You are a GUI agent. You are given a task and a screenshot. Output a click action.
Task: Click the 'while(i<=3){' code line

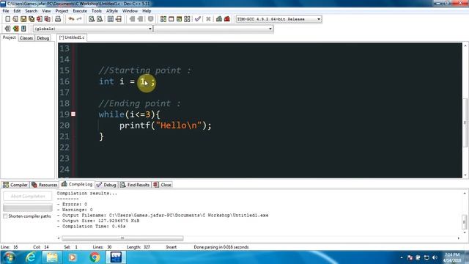click(130, 114)
